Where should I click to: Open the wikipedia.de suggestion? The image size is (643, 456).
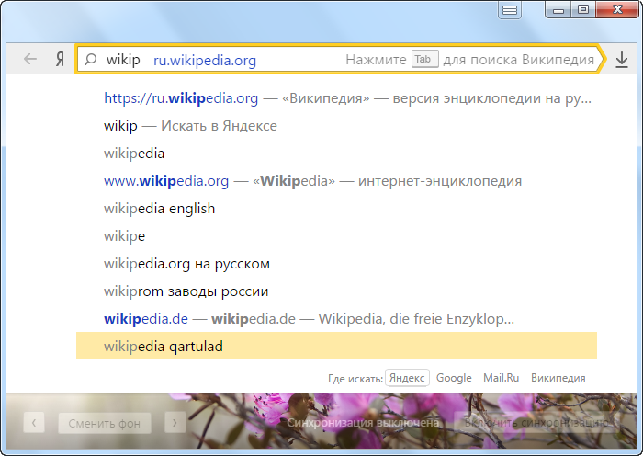[336, 318]
